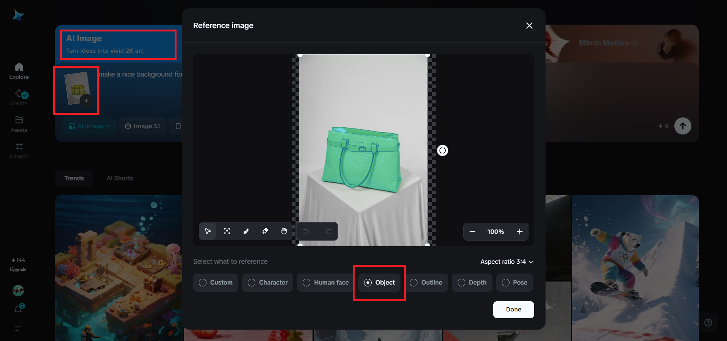Viewport: 727px width, 341px height.
Task: Select the Depth reference option
Action: 472,283
